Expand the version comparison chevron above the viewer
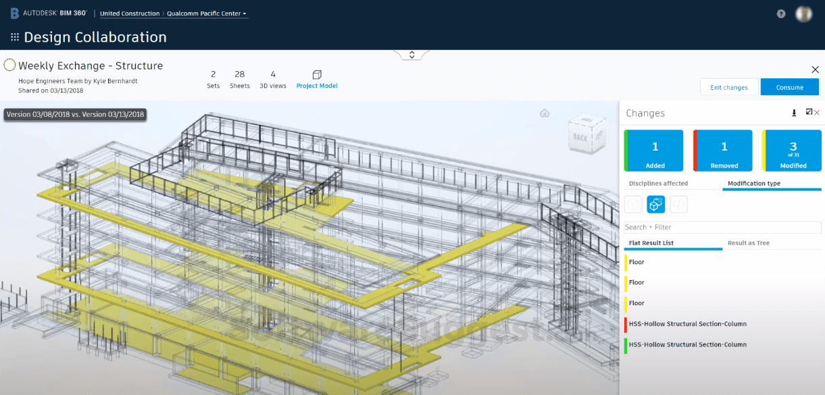 pyautogui.click(x=411, y=54)
